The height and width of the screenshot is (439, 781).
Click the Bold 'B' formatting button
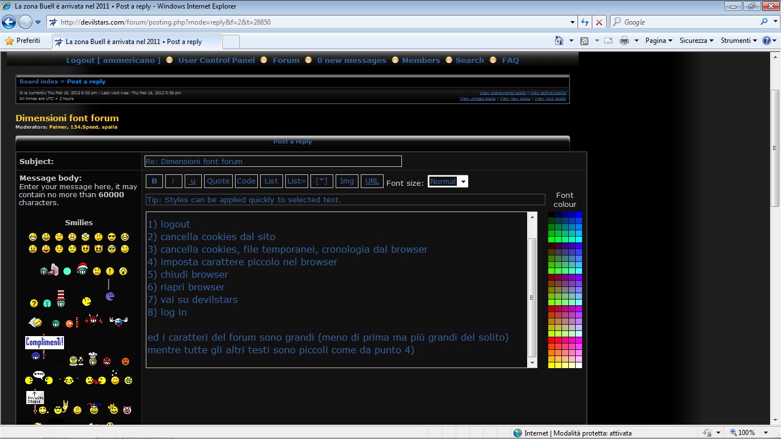click(154, 181)
